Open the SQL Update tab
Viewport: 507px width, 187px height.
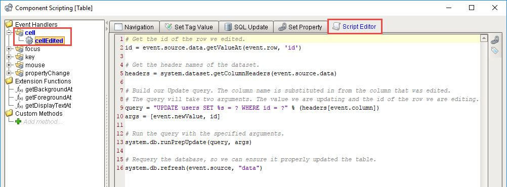246,27
